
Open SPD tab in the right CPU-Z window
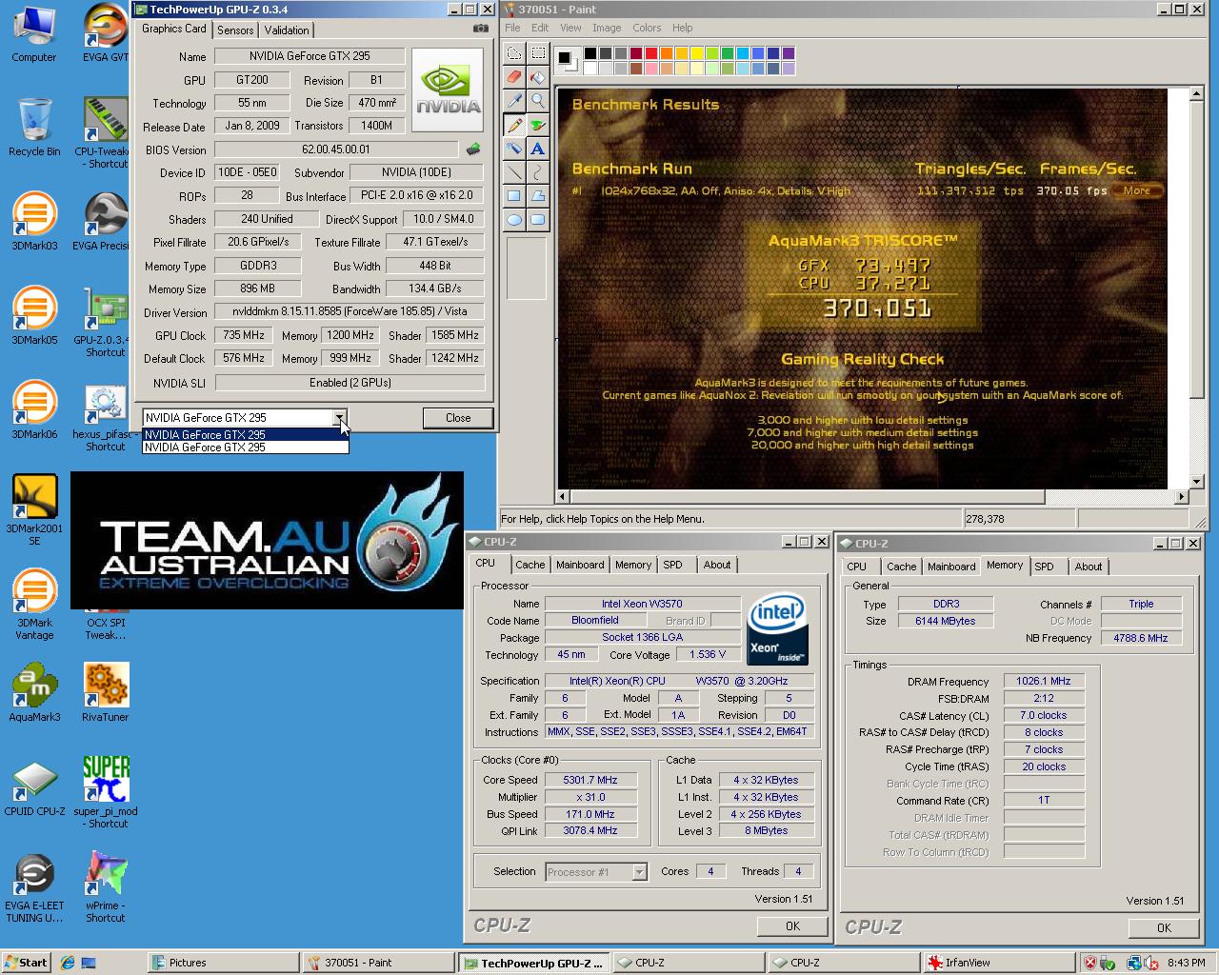1045,567
